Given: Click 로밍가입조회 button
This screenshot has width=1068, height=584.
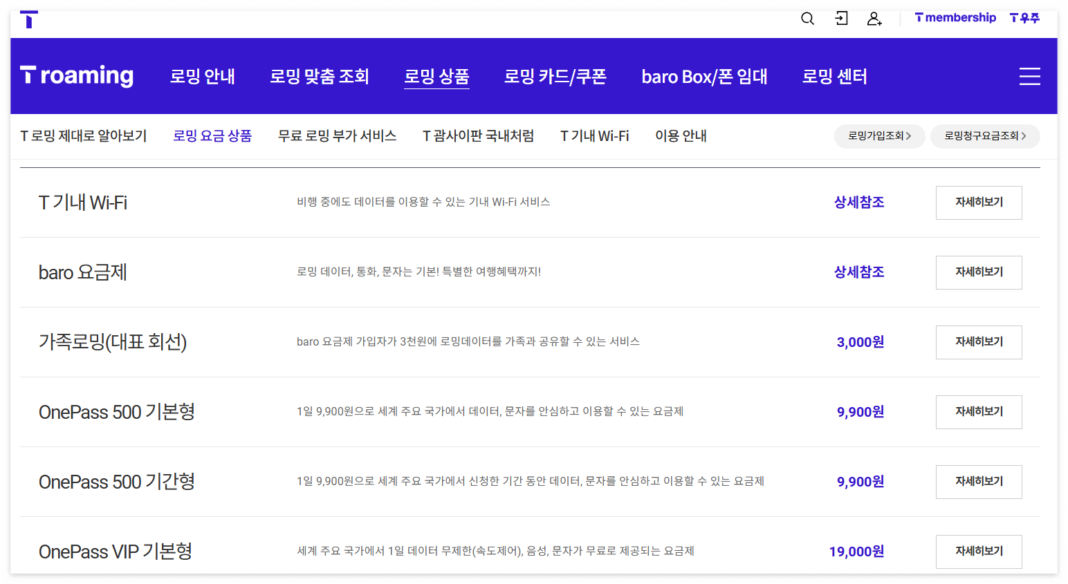Looking at the screenshot, I should [880, 136].
